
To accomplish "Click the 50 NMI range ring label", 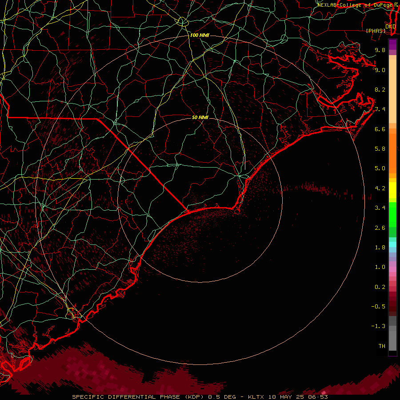I will tap(200, 117).
